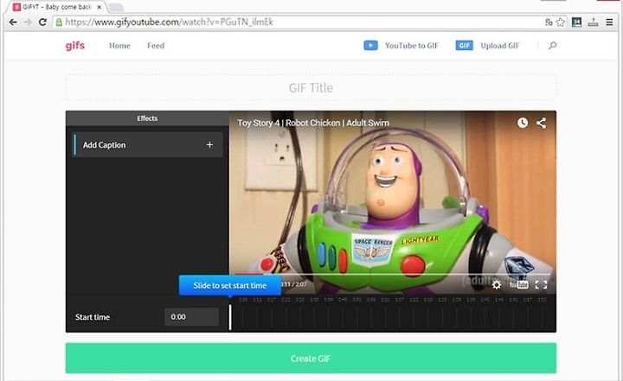The width and height of the screenshot is (623, 381).
Task: Click the search magnifier icon
Action: 552,46
